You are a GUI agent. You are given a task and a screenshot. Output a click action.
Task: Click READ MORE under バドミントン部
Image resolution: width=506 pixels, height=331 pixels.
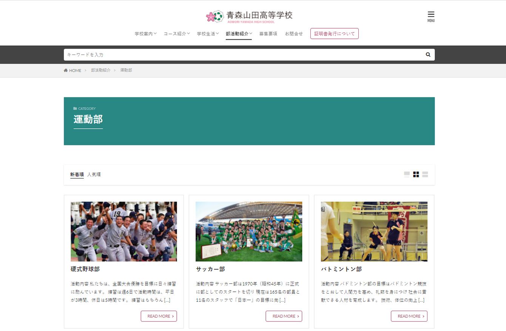tap(409, 316)
